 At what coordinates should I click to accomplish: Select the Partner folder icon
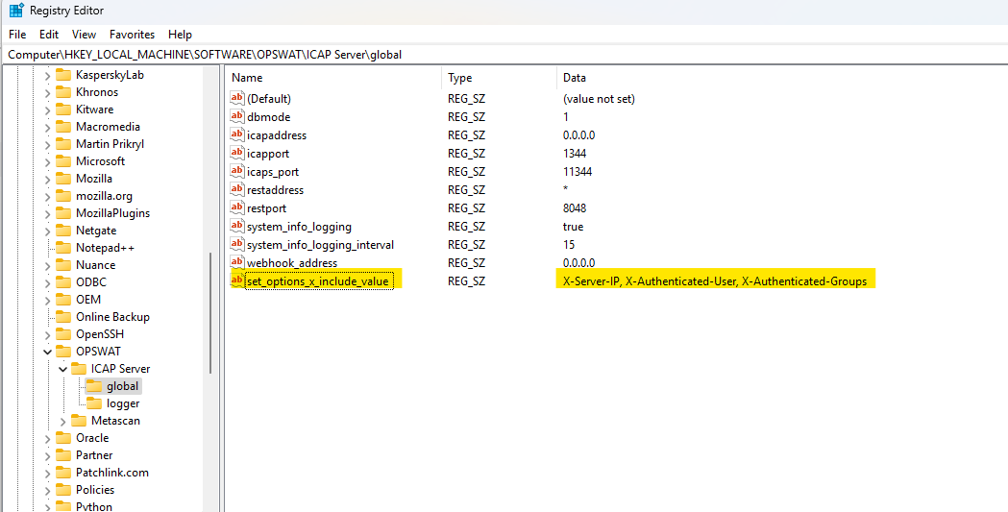click(63, 454)
